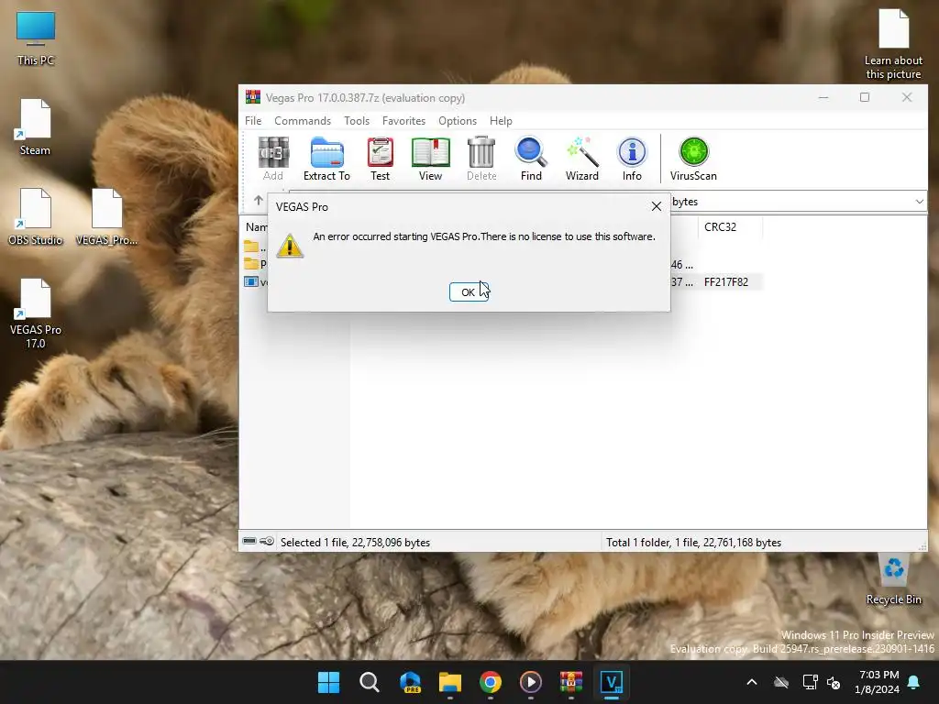
Task: Click the Find magnifier icon in WinRAR
Action: 531,159
